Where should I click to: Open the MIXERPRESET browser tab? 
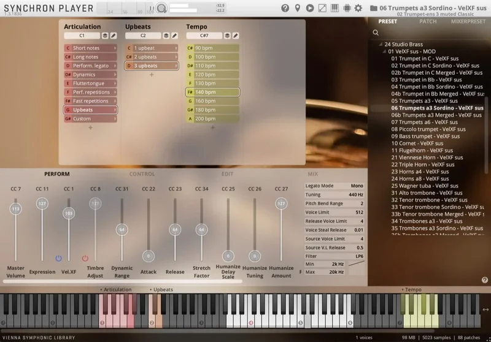click(x=468, y=21)
